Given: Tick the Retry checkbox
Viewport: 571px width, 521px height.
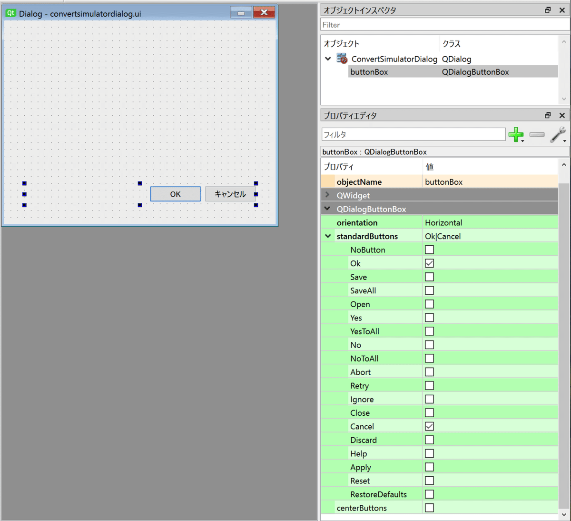Looking at the screenshot, I should (x=429, y=386).
